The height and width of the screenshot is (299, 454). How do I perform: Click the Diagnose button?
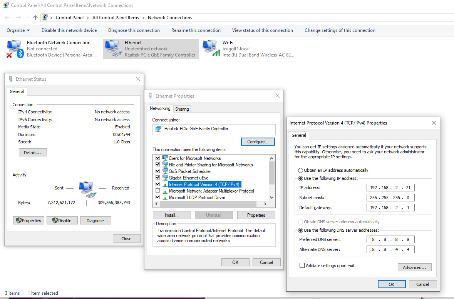[95, 221]
